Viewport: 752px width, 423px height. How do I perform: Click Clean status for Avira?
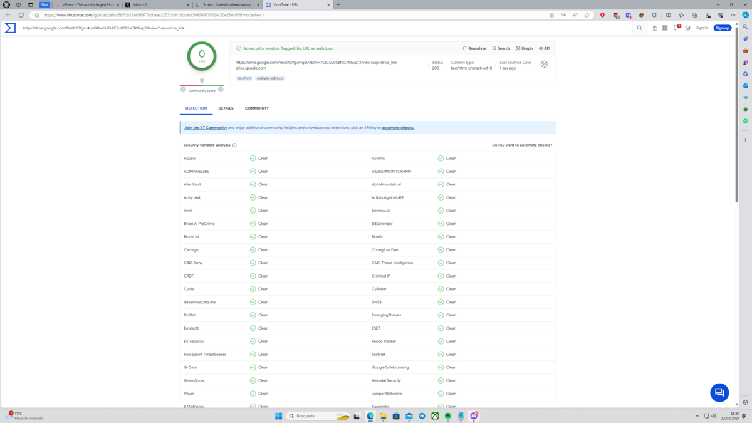pyautogui.click(x=259, y=211)
